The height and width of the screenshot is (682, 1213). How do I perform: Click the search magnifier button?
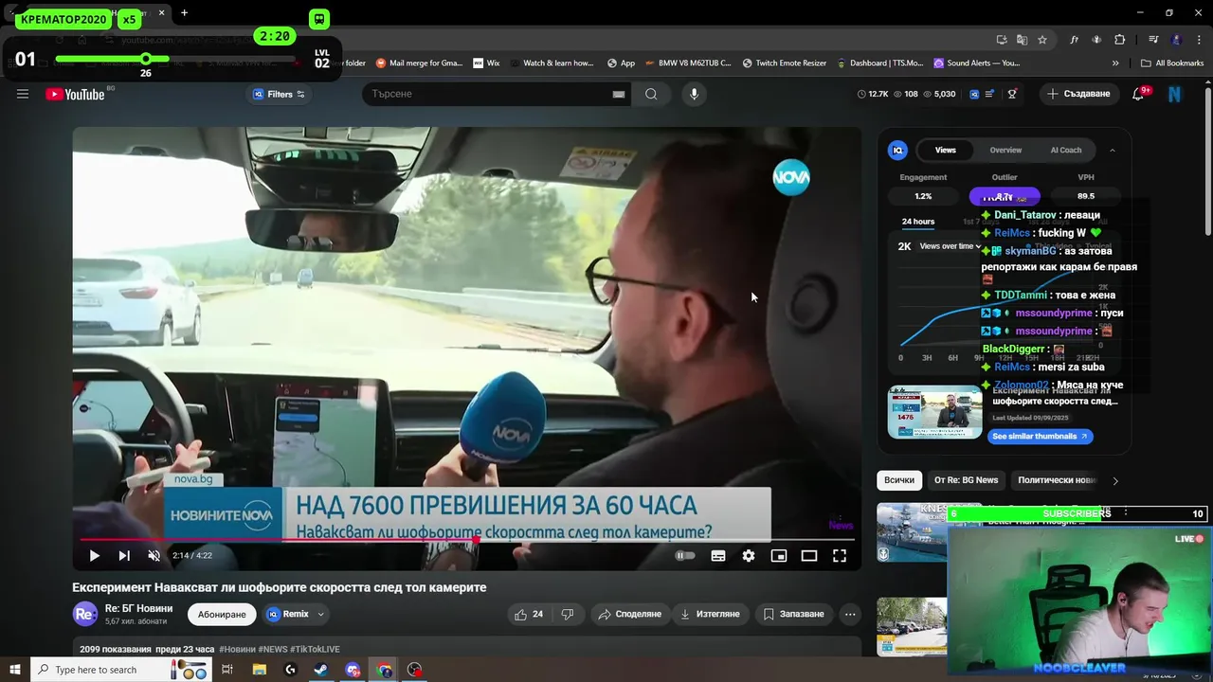coord(651,94)
